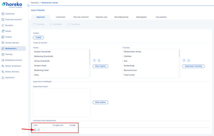Move selected function down with arrow
The width and height of the screenshot is (214, 136).
[x=188, y=61]
